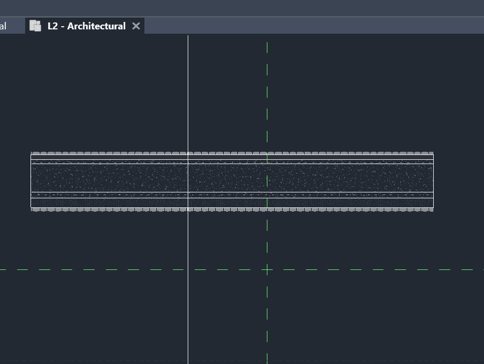Image resolution: width=484 pixels, height=364 pixels.
Task: Click the empty tab bar right of L2 tab
Action: coord(321,26)
